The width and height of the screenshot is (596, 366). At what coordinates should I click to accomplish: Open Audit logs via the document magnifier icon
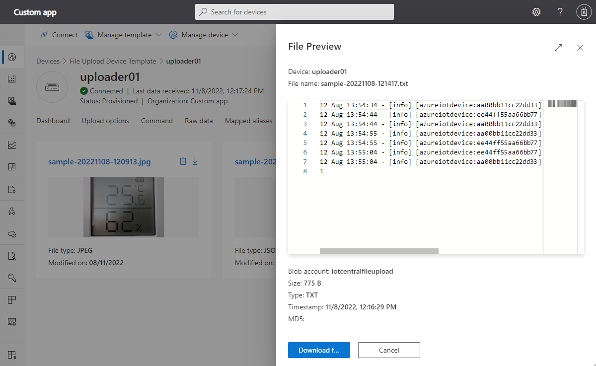12,255
